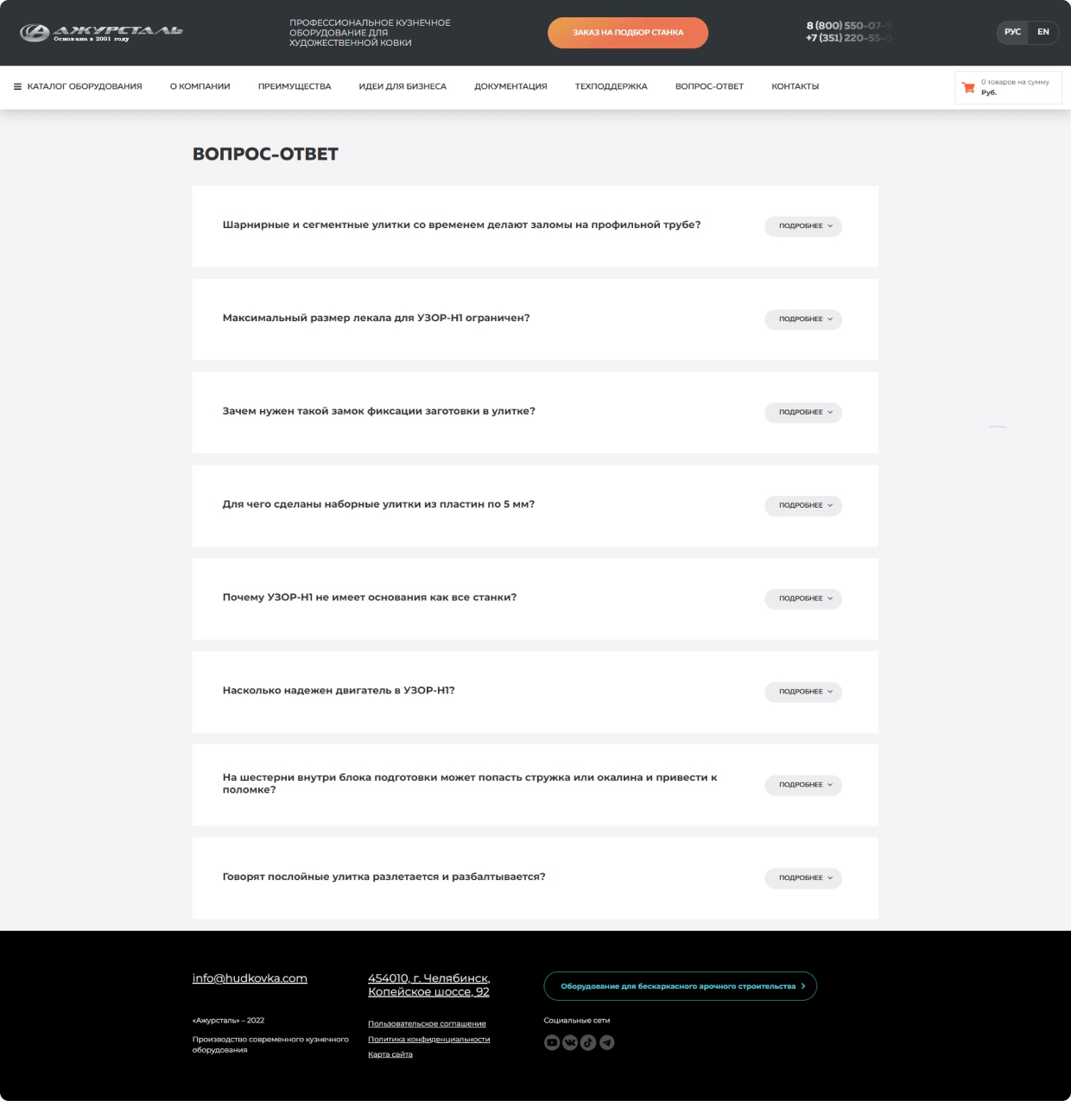This screenshot has width=1071, height=1101.
Task: Click the info@hudkovka.com email link
Action: tap(250, 978)
